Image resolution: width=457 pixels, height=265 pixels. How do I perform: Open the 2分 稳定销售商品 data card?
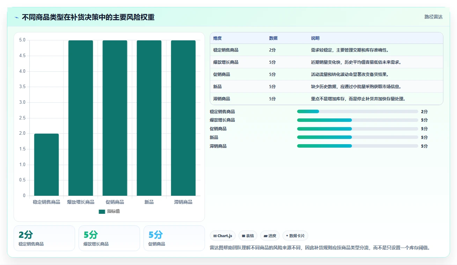click(x=44, y=238)
